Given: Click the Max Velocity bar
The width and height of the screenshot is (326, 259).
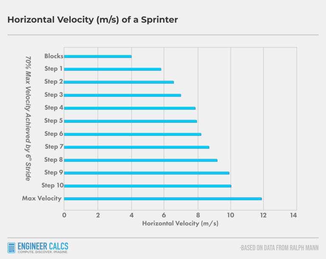Looking at the screenshot, I should [163, 199].
